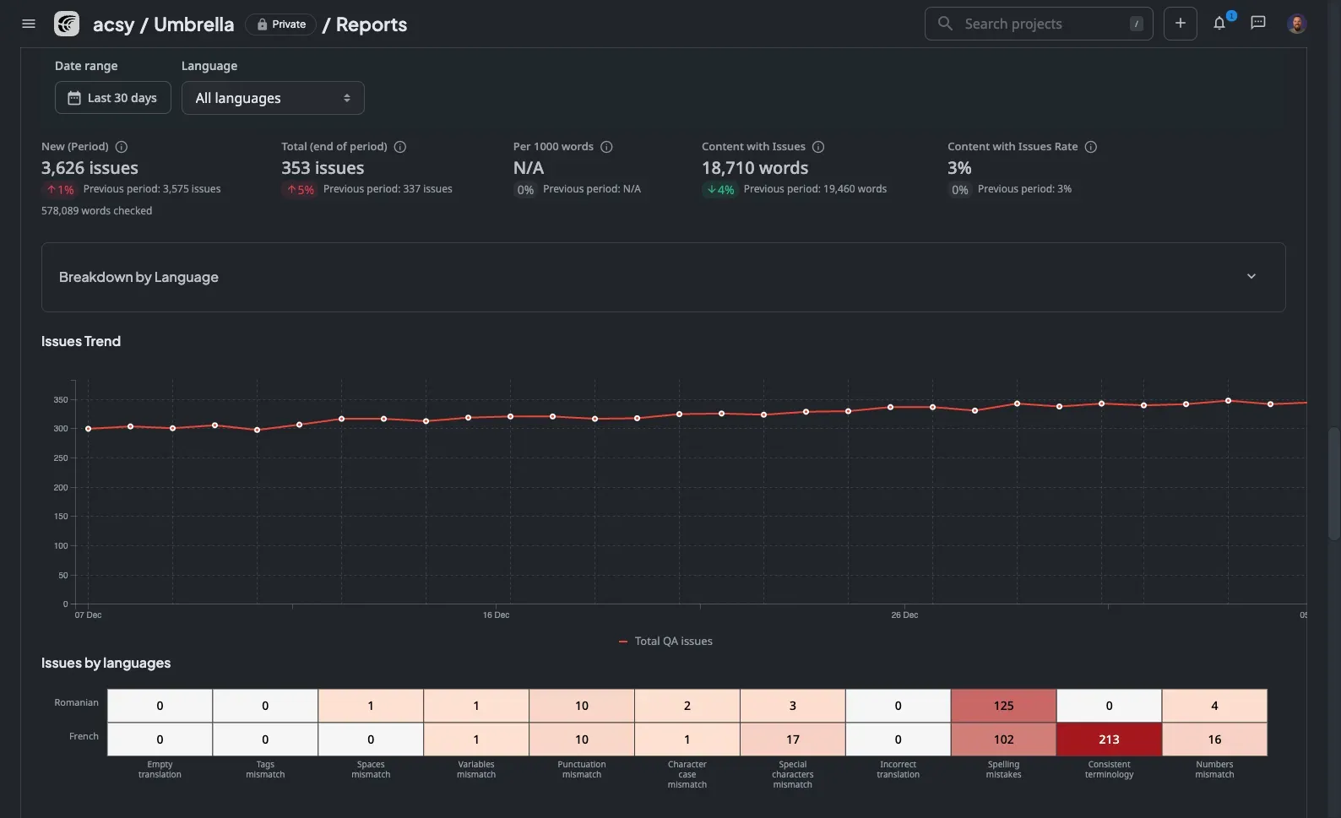Toggle Total QA issues legend series
Screen dimensions: 1341x818
pyautogui.click(x=665, y=642)
